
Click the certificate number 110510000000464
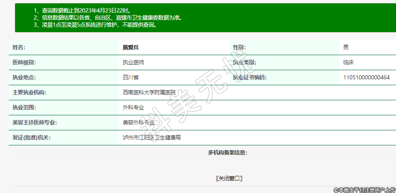[366, 77]
